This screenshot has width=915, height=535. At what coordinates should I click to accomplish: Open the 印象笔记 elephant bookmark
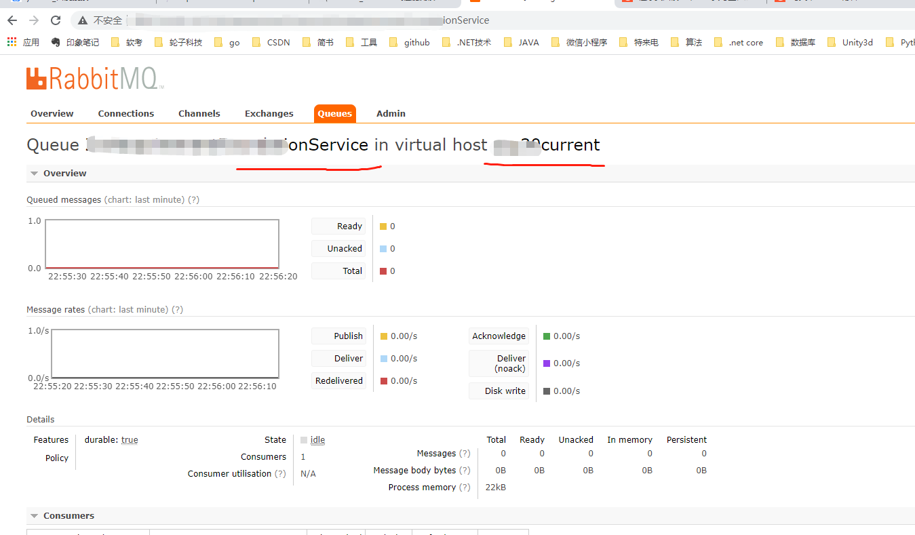pyautogui.click(x=75, y=42)
